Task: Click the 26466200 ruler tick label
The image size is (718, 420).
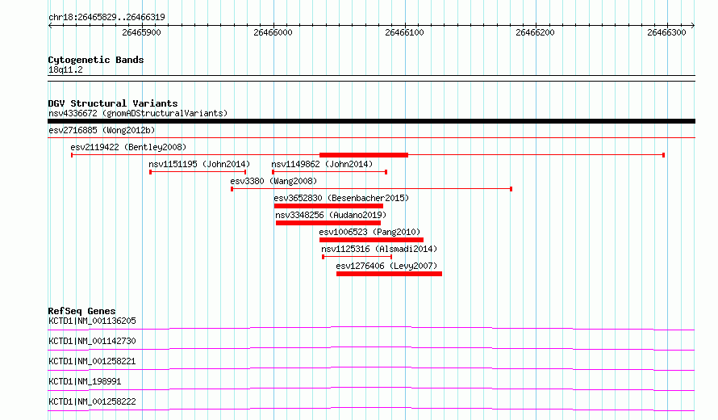Action: tap(536, 32)
